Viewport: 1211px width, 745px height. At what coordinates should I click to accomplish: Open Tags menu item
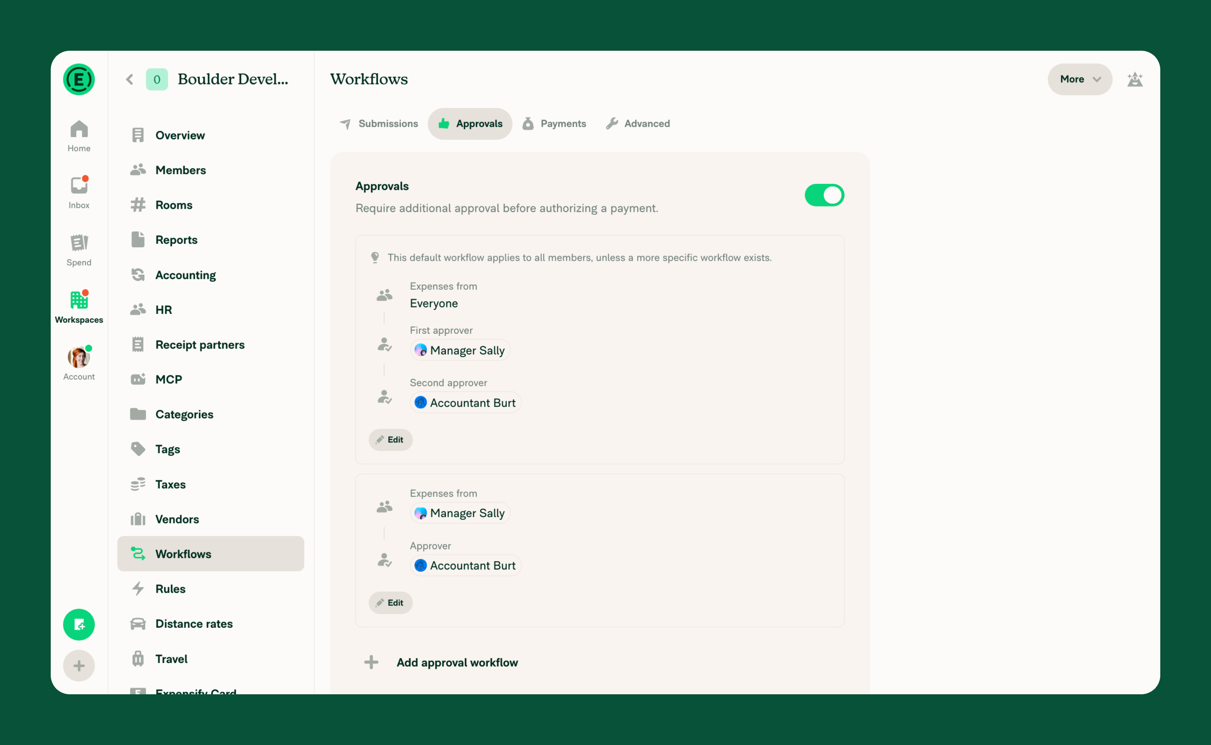pyautogui.click(x=210, y=449)
